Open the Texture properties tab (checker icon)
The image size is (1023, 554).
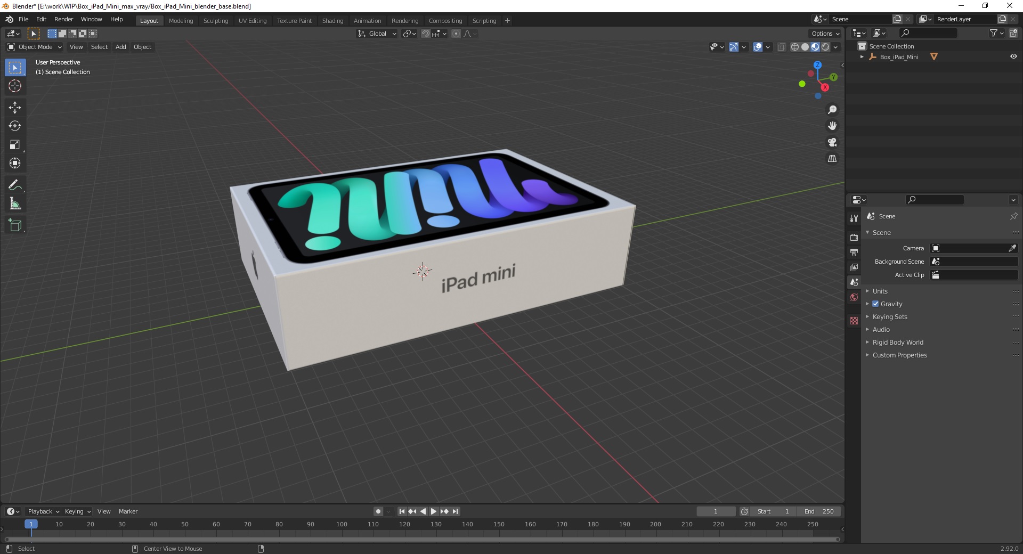coord(854,321)
